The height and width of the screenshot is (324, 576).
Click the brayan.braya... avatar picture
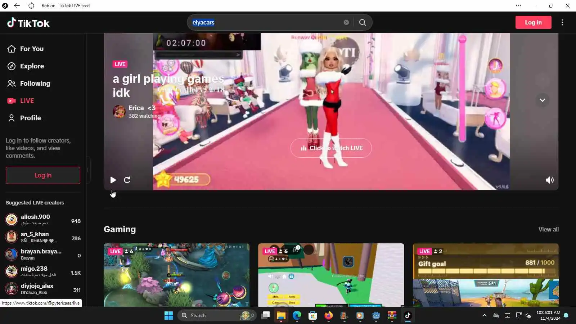pyautogui.click(x=12, y=254)
